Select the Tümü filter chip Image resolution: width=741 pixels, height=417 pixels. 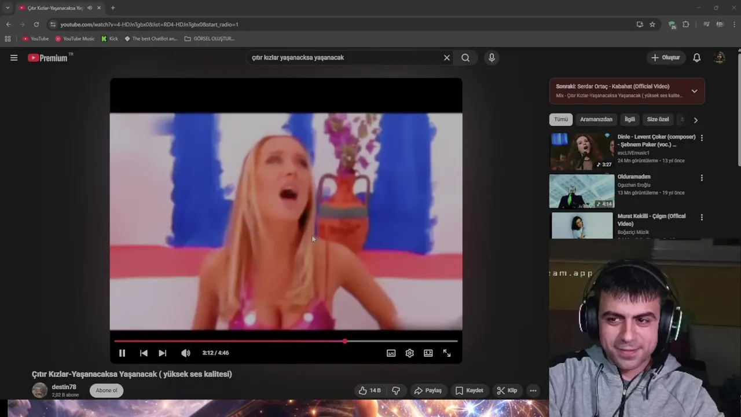click(x=561, y=119)
